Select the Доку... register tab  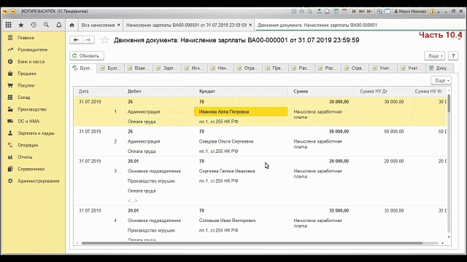pos(439,68)
